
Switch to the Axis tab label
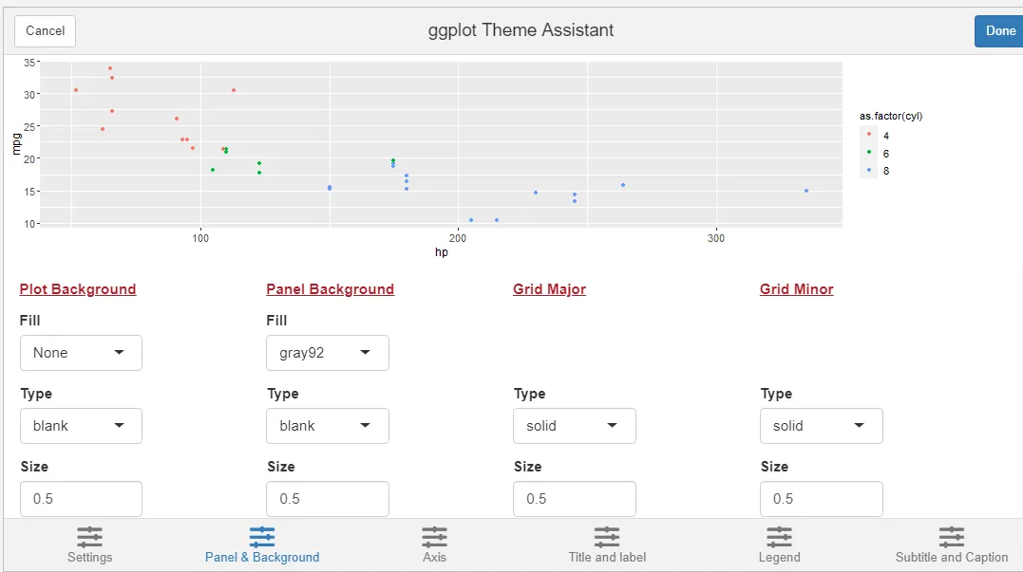(x=434, y=558)
